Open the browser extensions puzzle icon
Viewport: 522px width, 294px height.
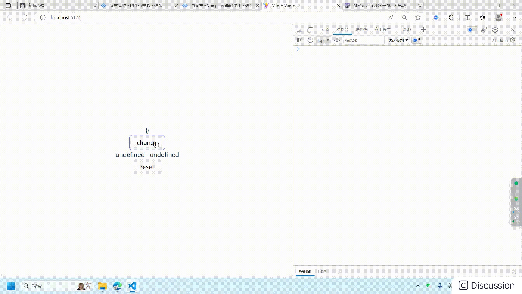451,17
